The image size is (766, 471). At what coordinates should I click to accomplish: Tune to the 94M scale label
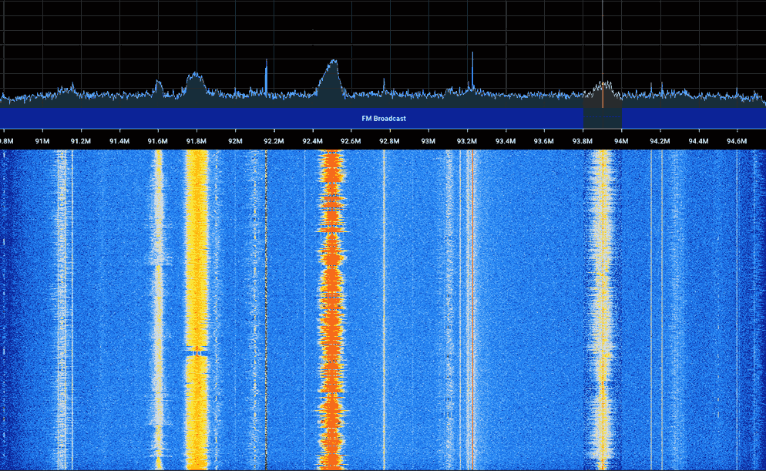pyautogui.click(x=621, y=141)
